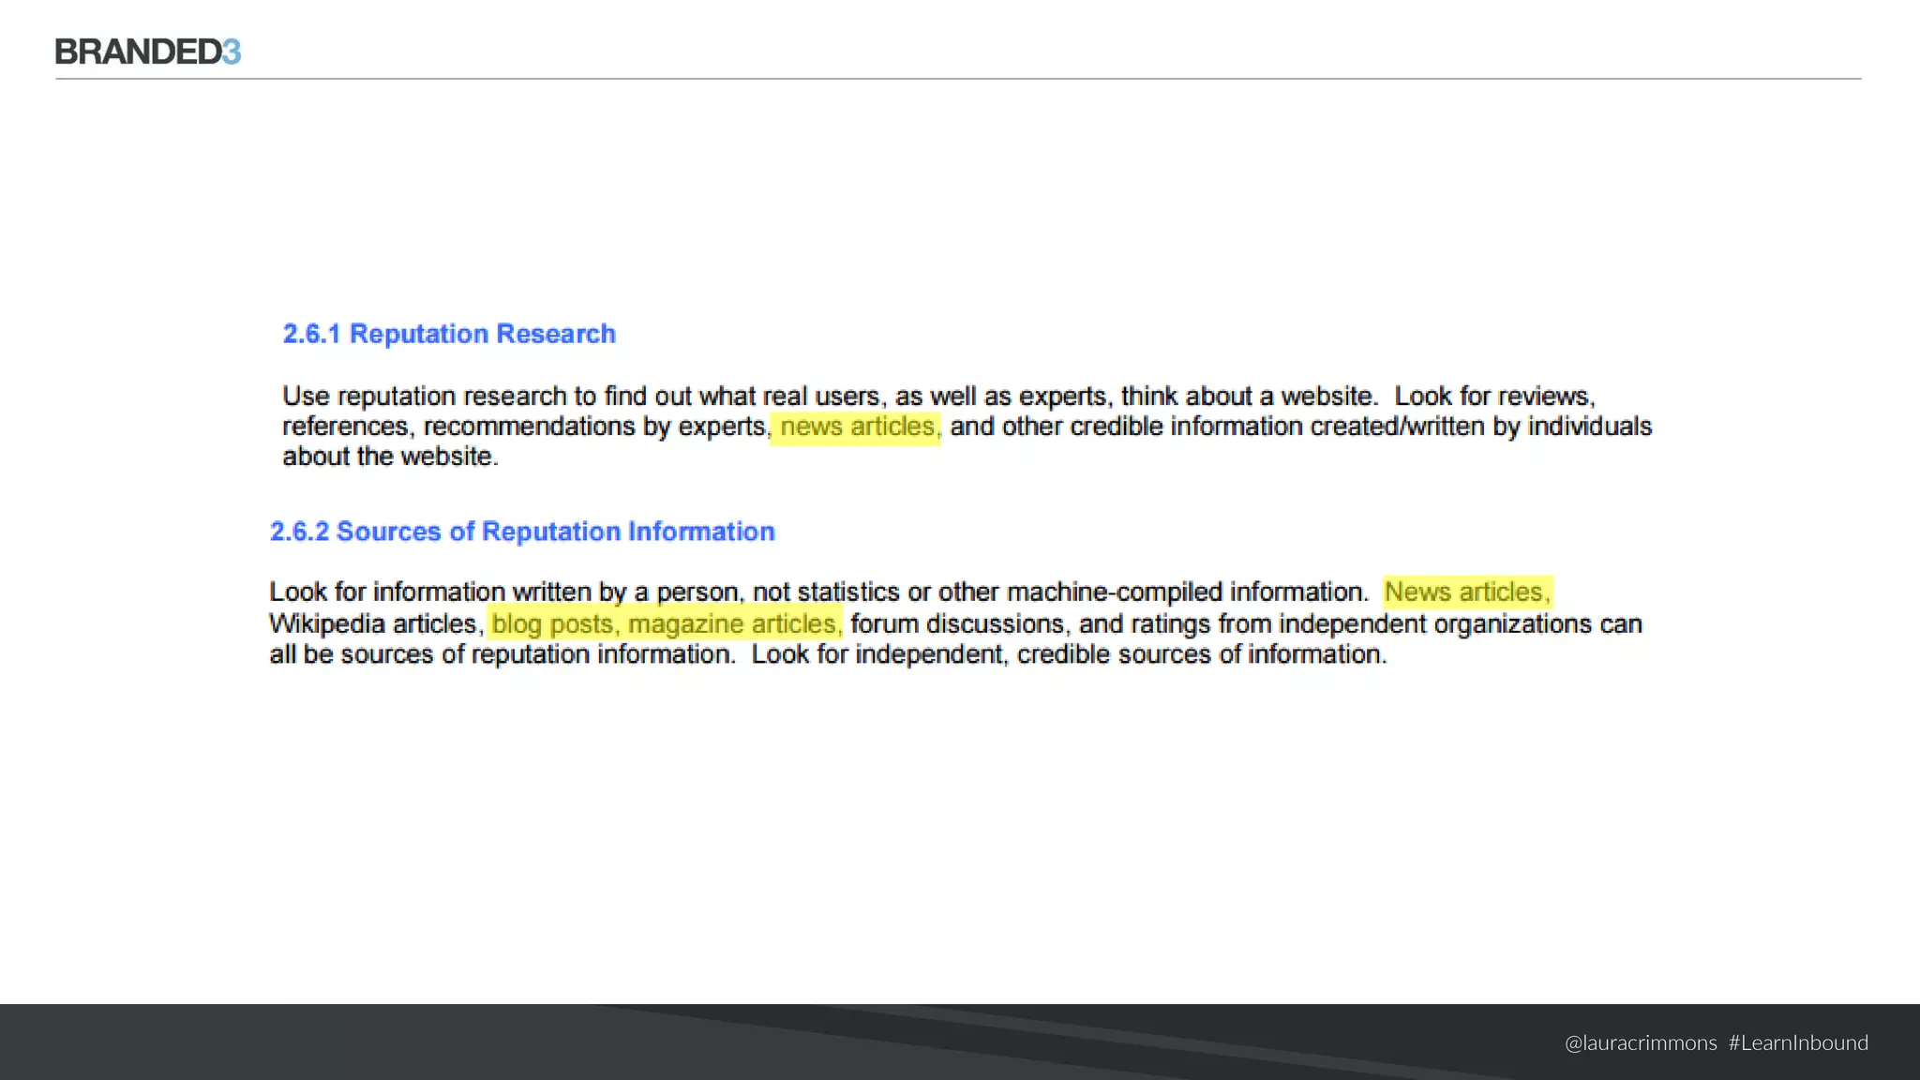Click the blue 3 in the logo
Image resolution: width=1920 pixels, height=1080 pixels.
[232, 52]
